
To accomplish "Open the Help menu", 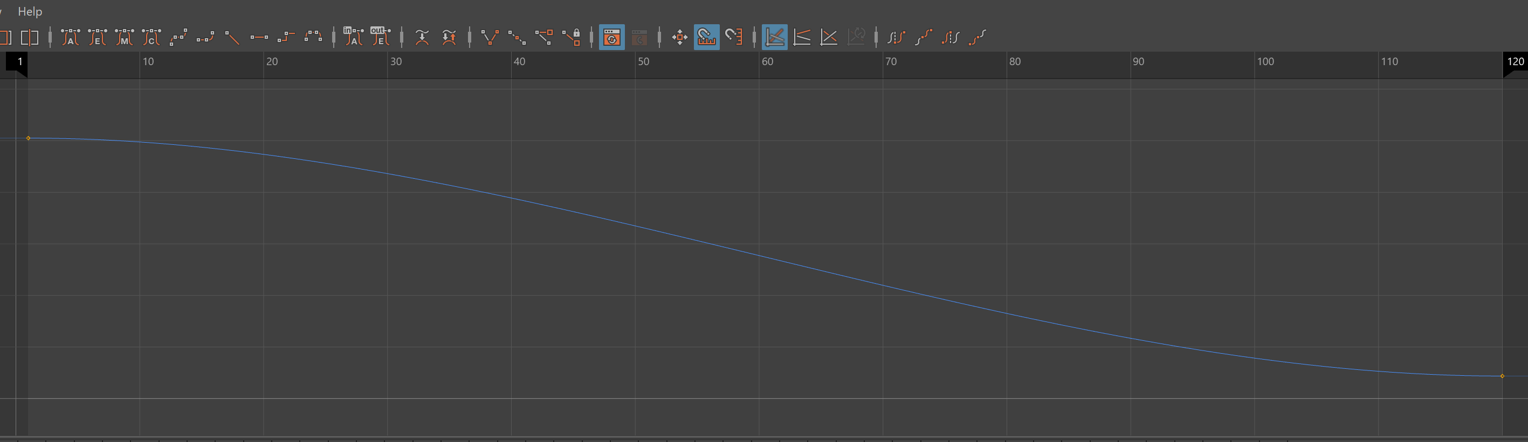I will point(30,11).
